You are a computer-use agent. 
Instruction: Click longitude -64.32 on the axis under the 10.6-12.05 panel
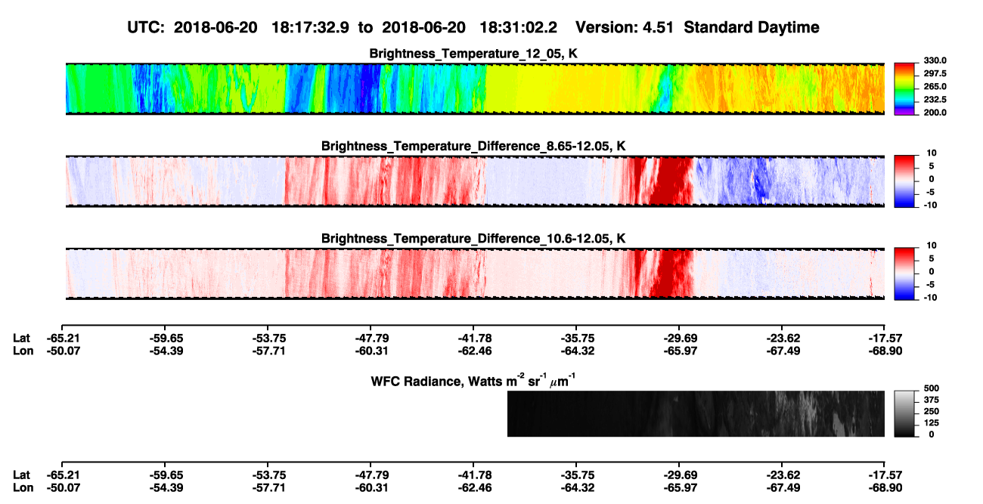coord(576,351)
